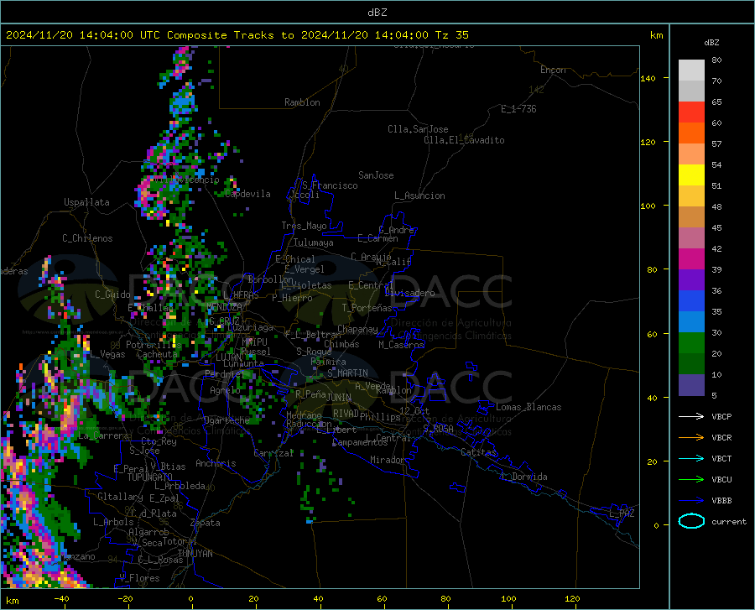Select the yellow 51 dBZ color swatch
This screenshot has height=610, width=755.
(691, 175)
